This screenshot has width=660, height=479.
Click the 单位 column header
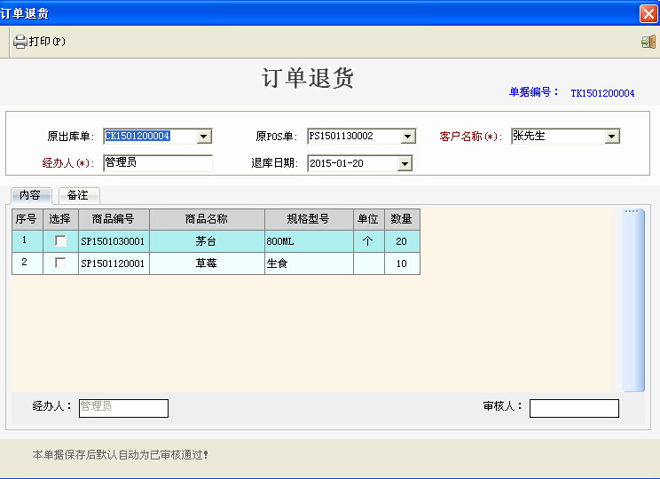point(369,219)
